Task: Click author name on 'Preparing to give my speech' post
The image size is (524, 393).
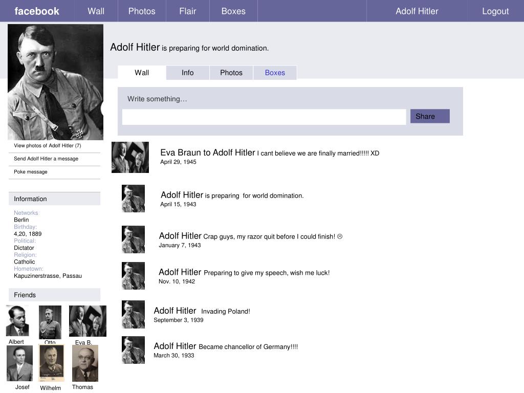Action: [x=180, y=272]
